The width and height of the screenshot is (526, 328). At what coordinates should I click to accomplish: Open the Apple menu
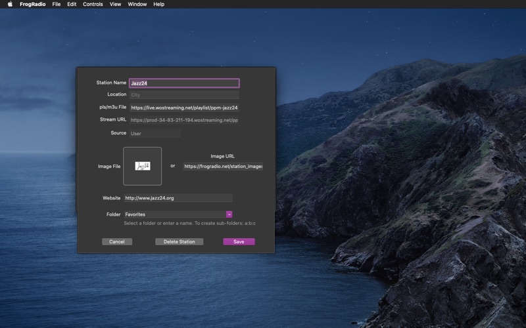10,4
